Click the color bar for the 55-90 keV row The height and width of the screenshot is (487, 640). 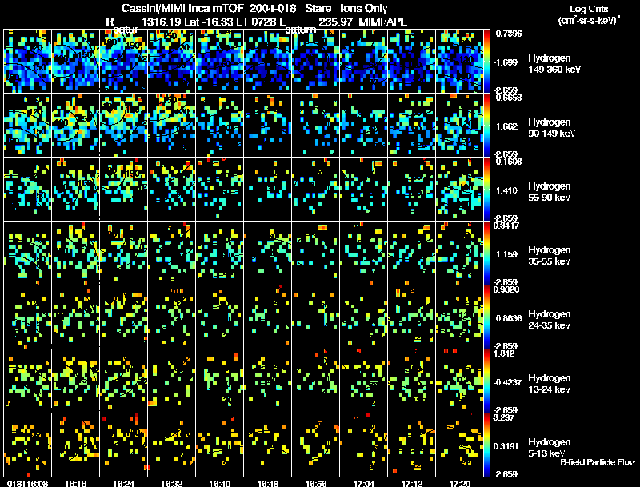(486, 190)
